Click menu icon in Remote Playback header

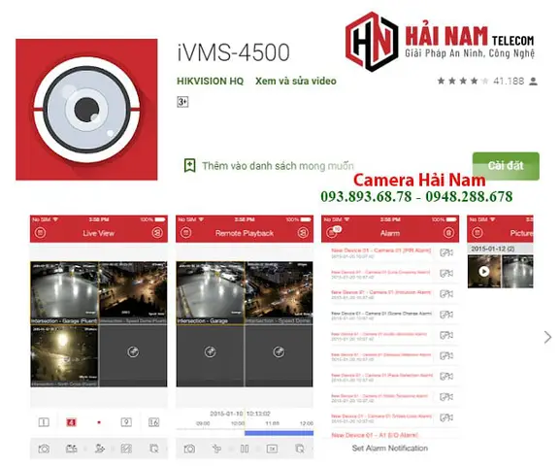pyautogui.click(x=185, y=233)
